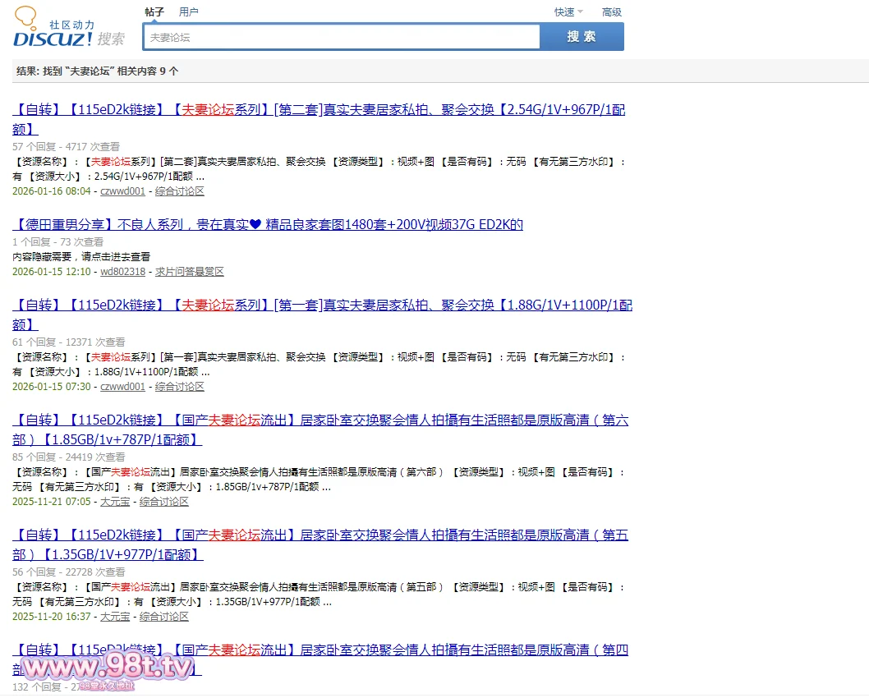
Task: Open author 大元宝 on the 2025-11-20 post
Action: tap(115, 617)
